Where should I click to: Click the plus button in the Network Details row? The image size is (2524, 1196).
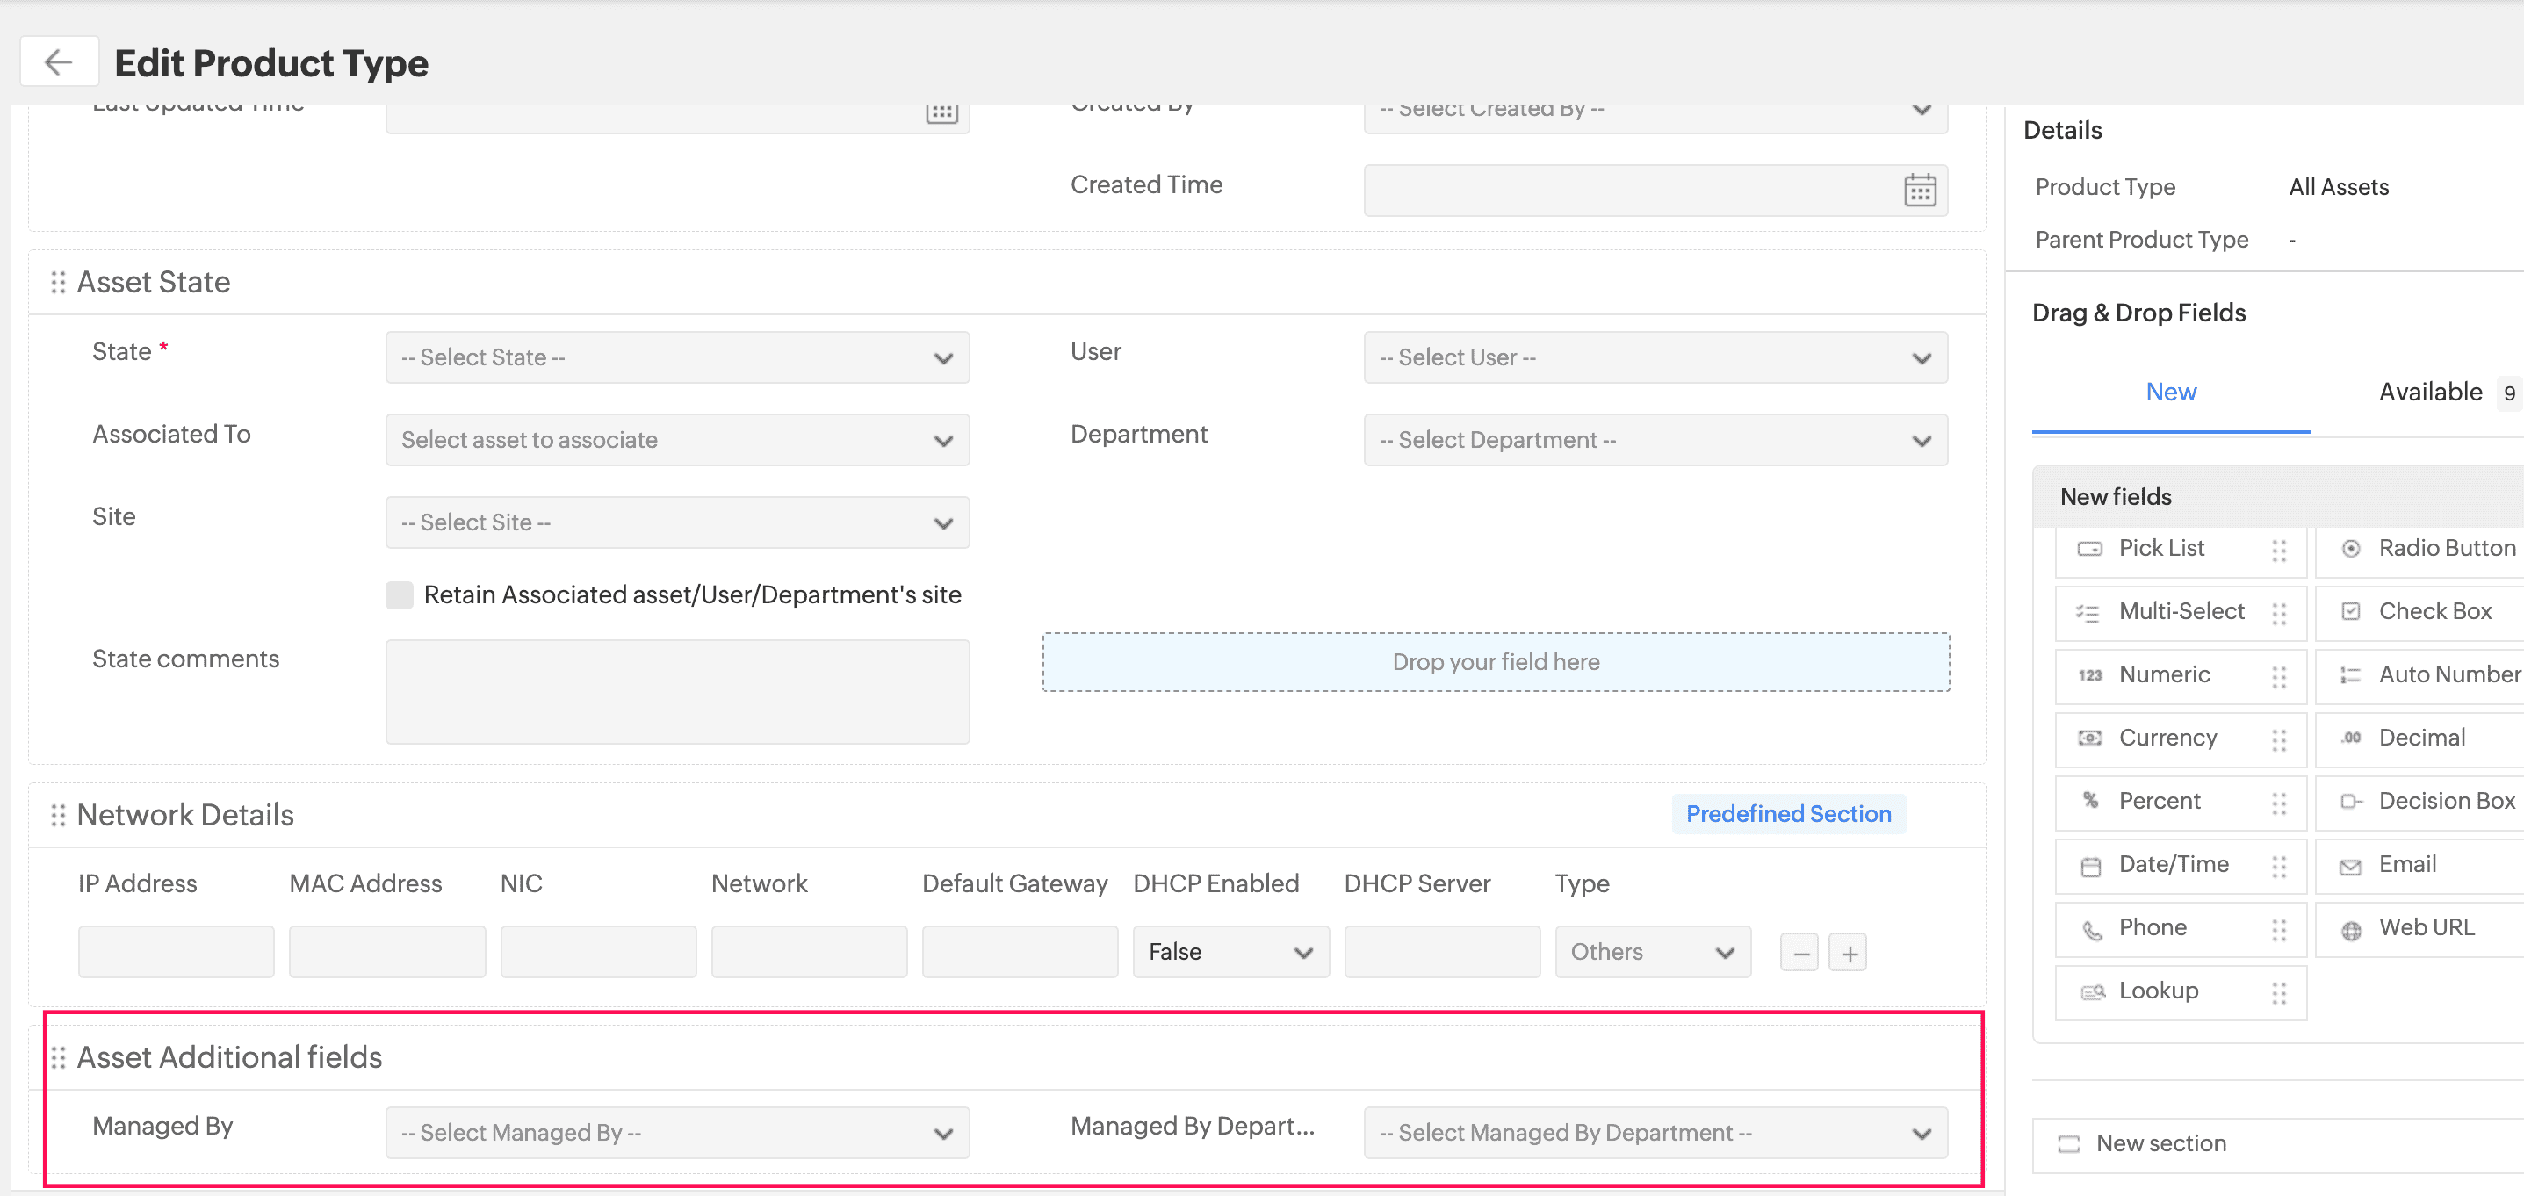point(1848,953)
